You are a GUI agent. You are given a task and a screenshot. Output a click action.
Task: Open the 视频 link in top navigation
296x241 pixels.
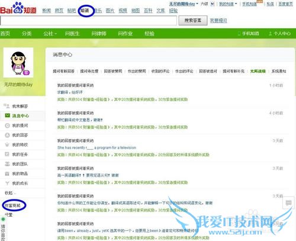pos(123,11)
